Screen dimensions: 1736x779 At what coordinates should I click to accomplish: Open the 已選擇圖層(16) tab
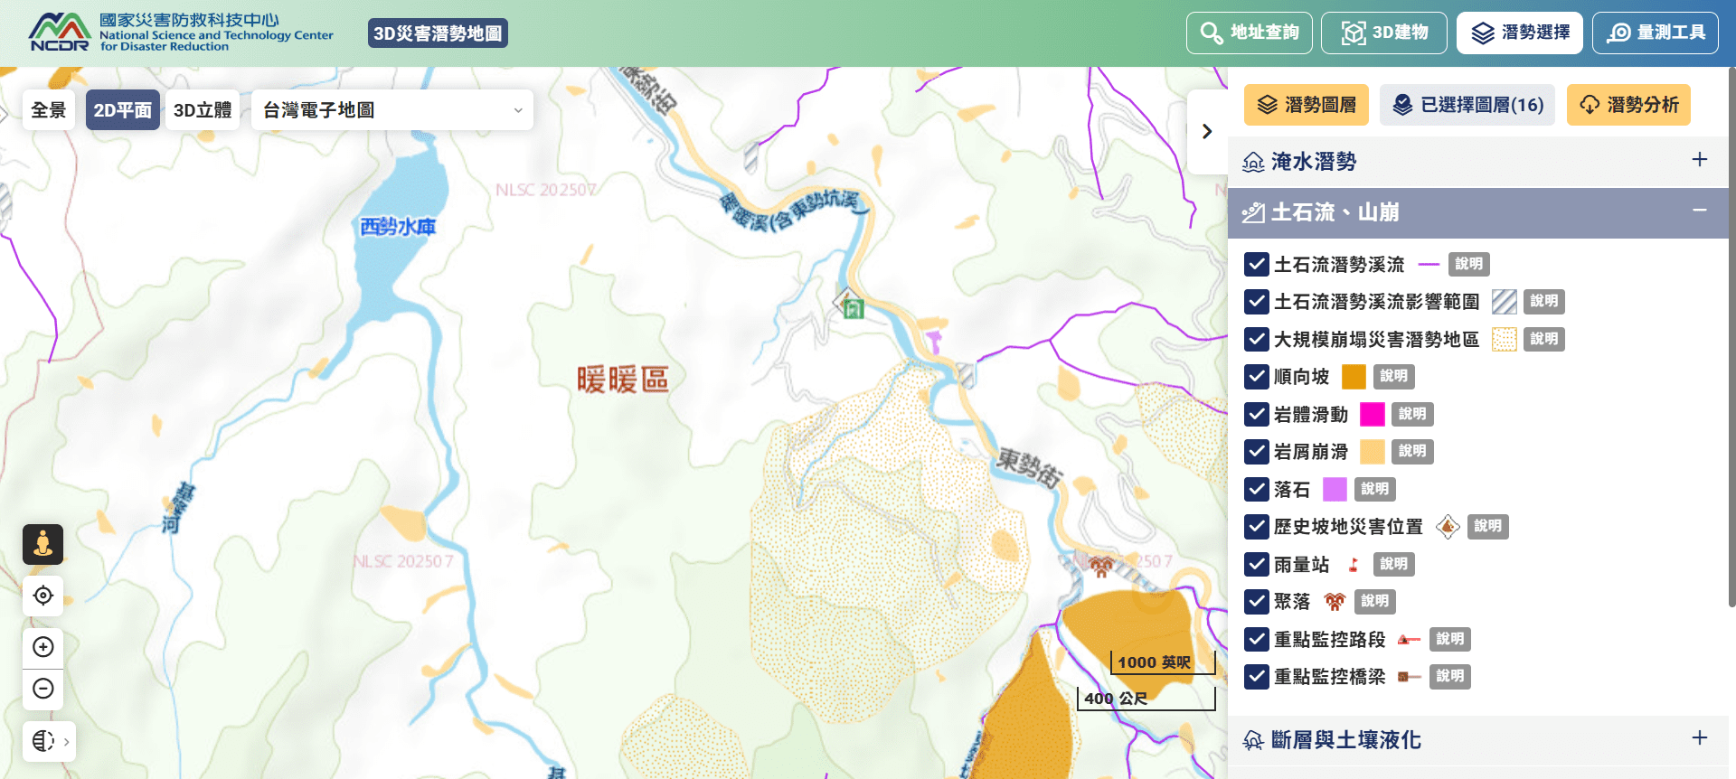[1467, 105]
